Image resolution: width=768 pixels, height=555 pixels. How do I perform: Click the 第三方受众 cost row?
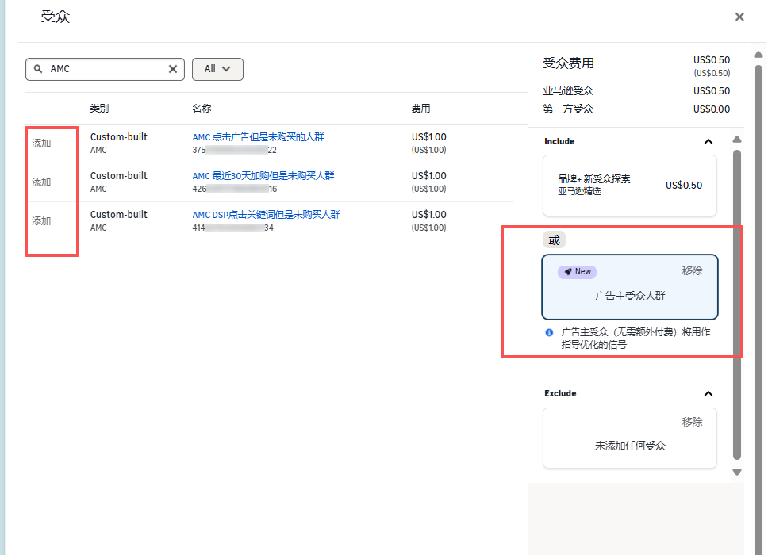pyautogui.click(x=636, y=109)
